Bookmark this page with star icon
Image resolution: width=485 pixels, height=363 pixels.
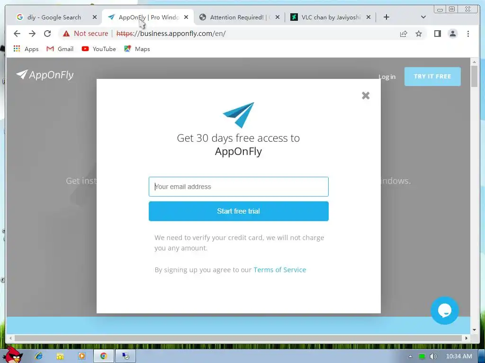pyautogui.click(x=419, y=34)
